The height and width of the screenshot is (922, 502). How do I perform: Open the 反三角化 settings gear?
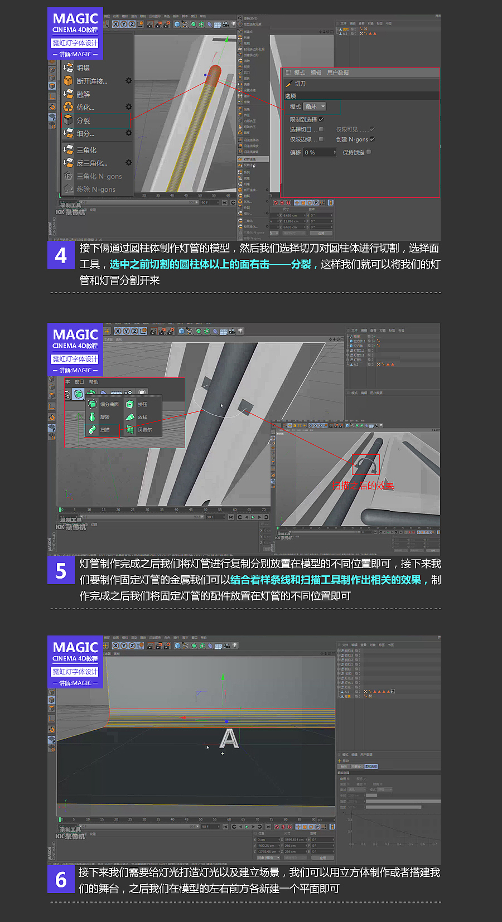pyautogui.click(x=128, y=163)
